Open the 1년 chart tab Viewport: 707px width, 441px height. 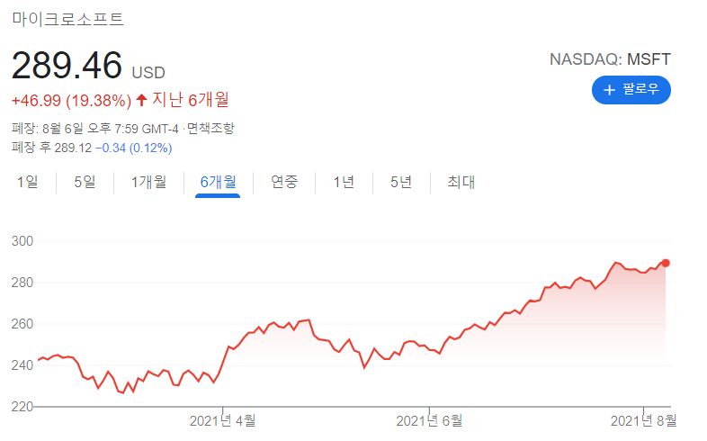(344, 182)
